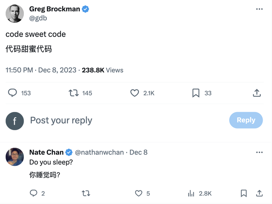This screenshot has width=272, height=204.
Task: Reply to Nate Chan's comment
Action: tap(34, 193)
